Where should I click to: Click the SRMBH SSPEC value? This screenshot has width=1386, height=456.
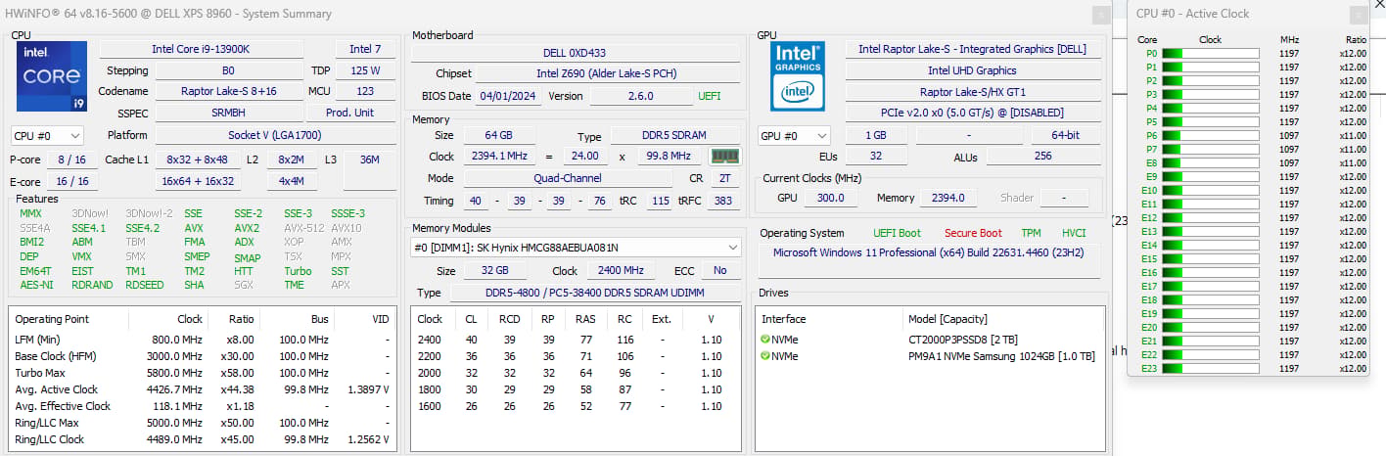[228, 113]
